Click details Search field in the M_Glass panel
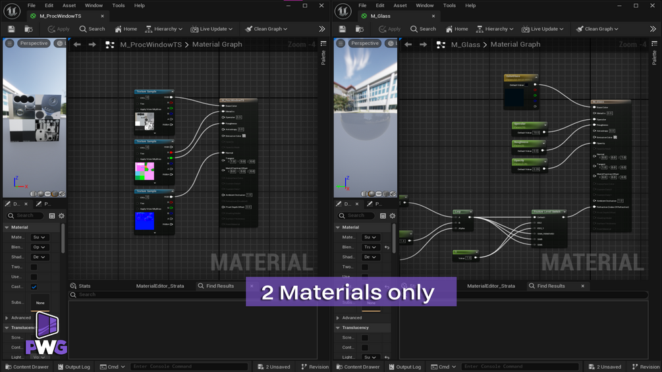This screenshot has width=662, height=372. [356, 215]
